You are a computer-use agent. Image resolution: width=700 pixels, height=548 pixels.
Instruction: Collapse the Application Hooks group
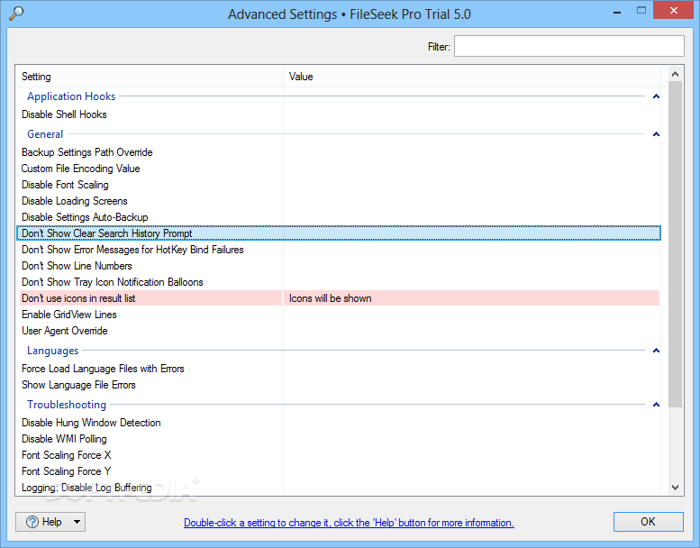(656, 96)
